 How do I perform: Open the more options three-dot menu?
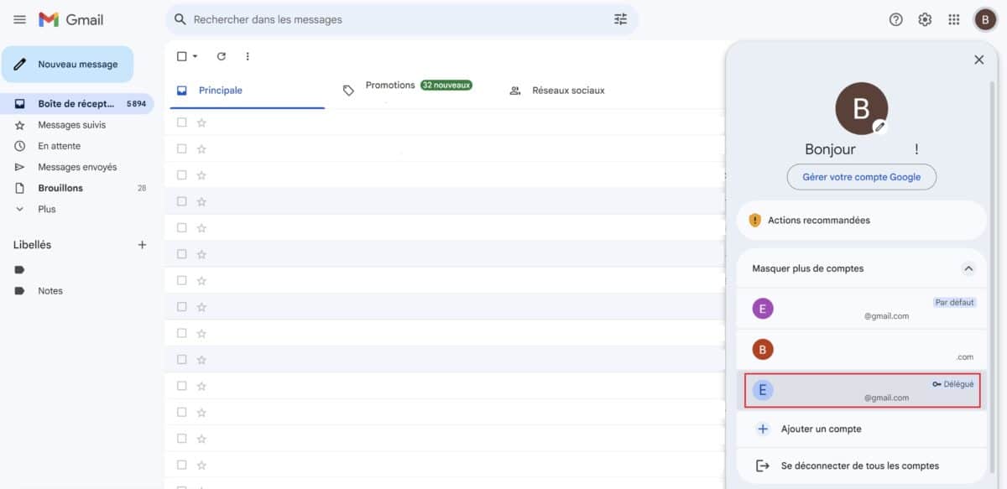(x=248, y=56)
